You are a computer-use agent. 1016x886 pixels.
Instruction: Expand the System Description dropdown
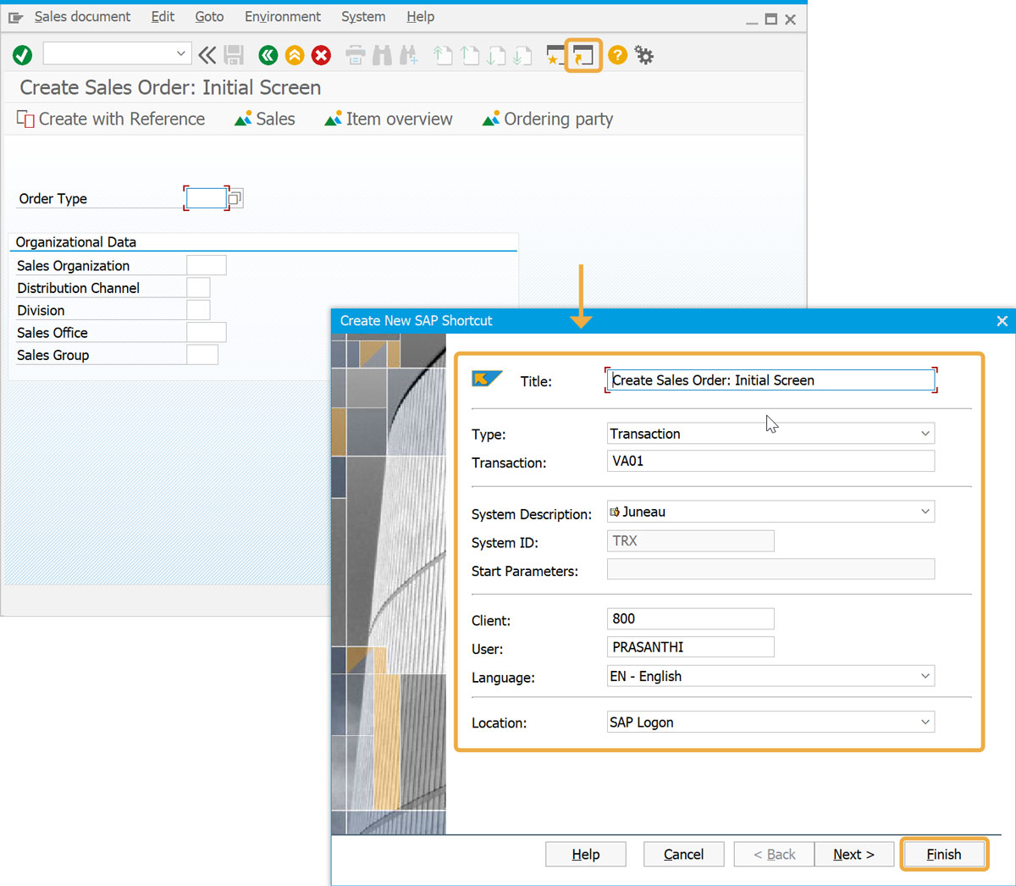coord(925,512)
